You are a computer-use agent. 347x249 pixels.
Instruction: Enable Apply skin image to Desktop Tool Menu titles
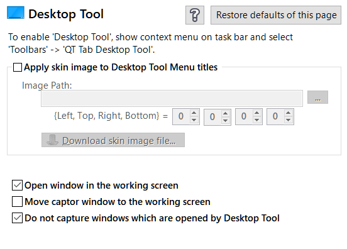(x=18, y=67)
